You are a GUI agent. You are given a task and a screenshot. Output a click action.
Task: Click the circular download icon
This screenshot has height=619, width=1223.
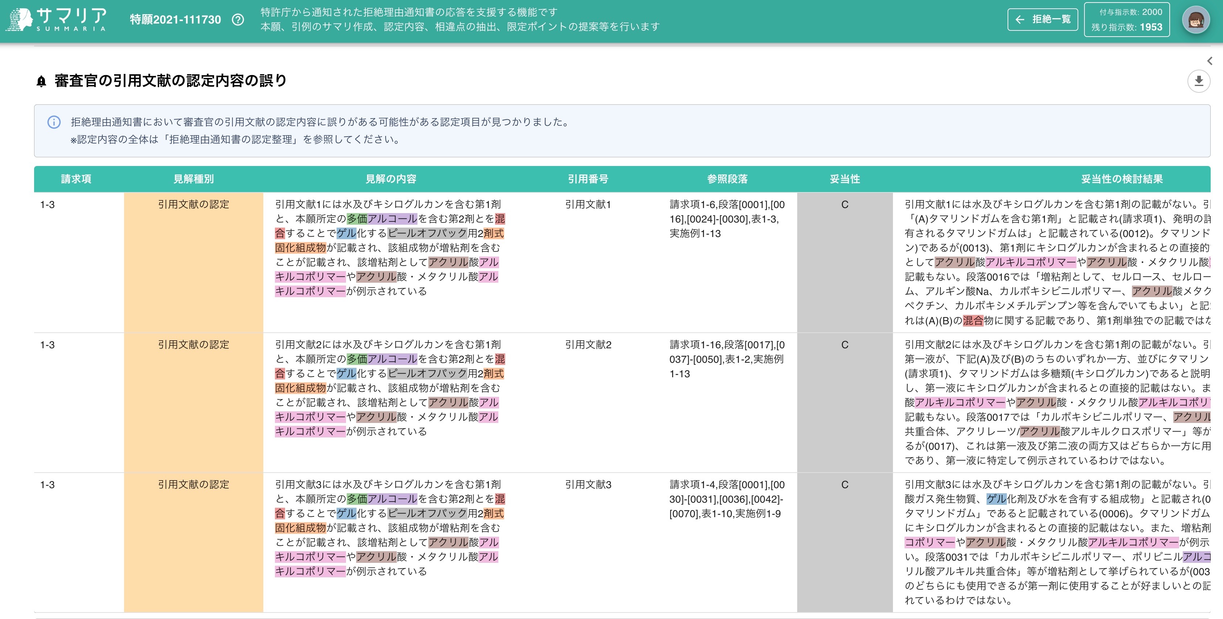(1199, 82)
